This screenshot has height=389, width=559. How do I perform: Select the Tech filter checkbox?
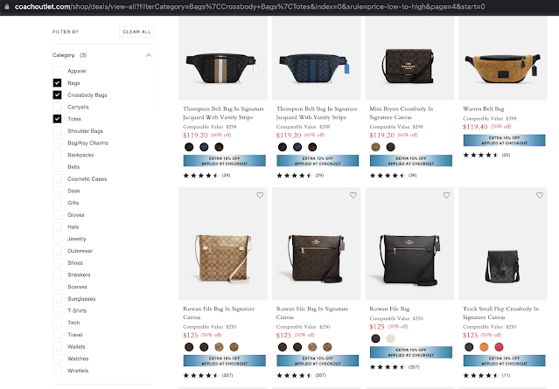point(57,323)
